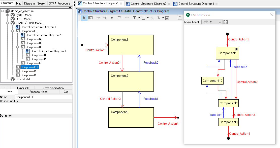Click the vertical align spacing icon
Viewport: 280px width, 148px height.
point(180,18)
